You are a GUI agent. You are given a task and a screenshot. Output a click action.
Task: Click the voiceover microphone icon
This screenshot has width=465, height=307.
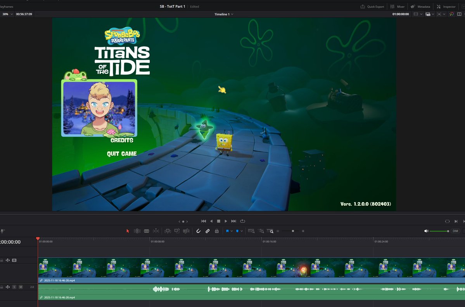pyautogui.click(x=2, y=231)
